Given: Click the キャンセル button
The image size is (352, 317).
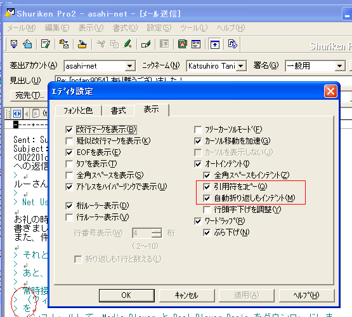Looking at the screenshot, I should [x=186, y=295].
